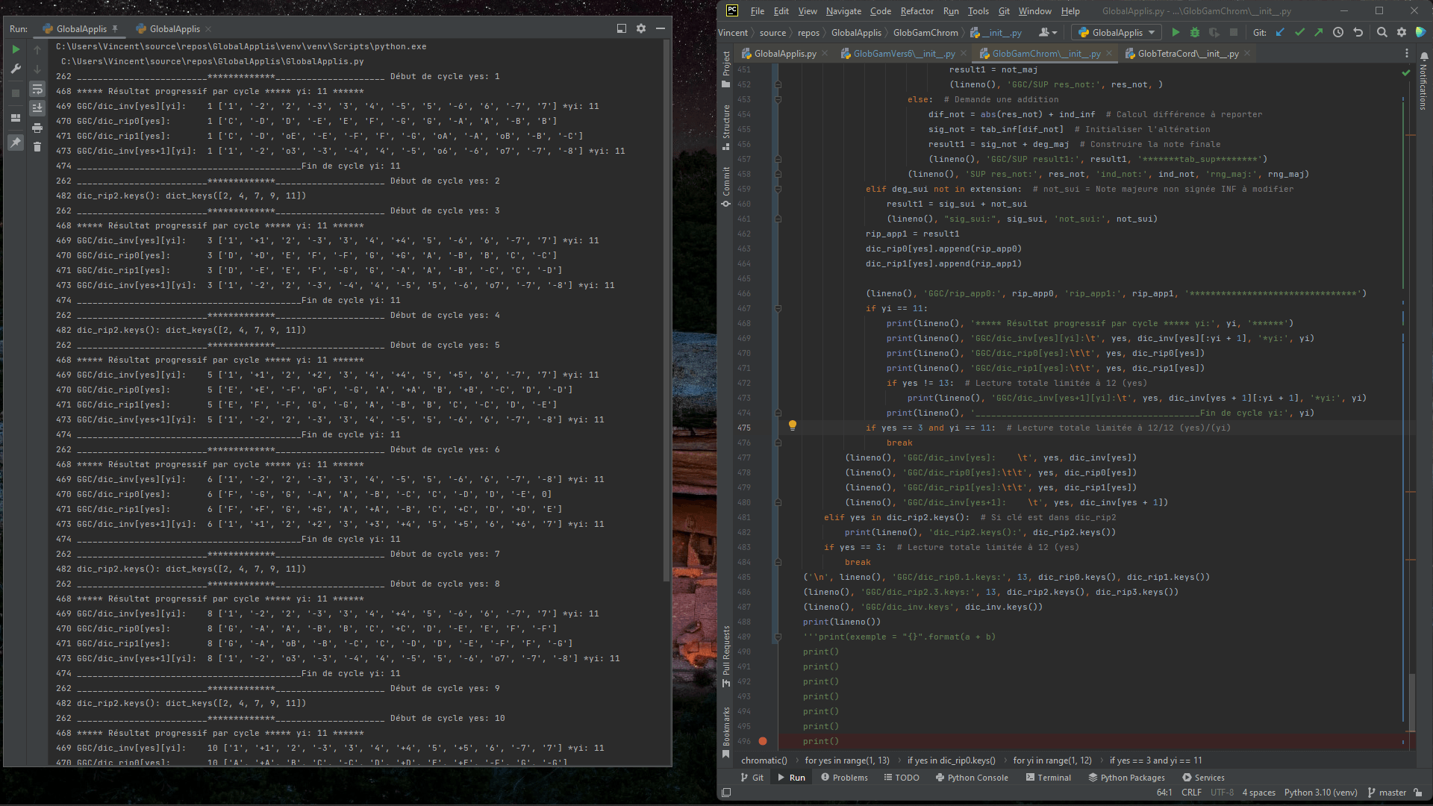
Task: Open the GlobalApplis run configuration dropdown
Action: pos(1115,32)
